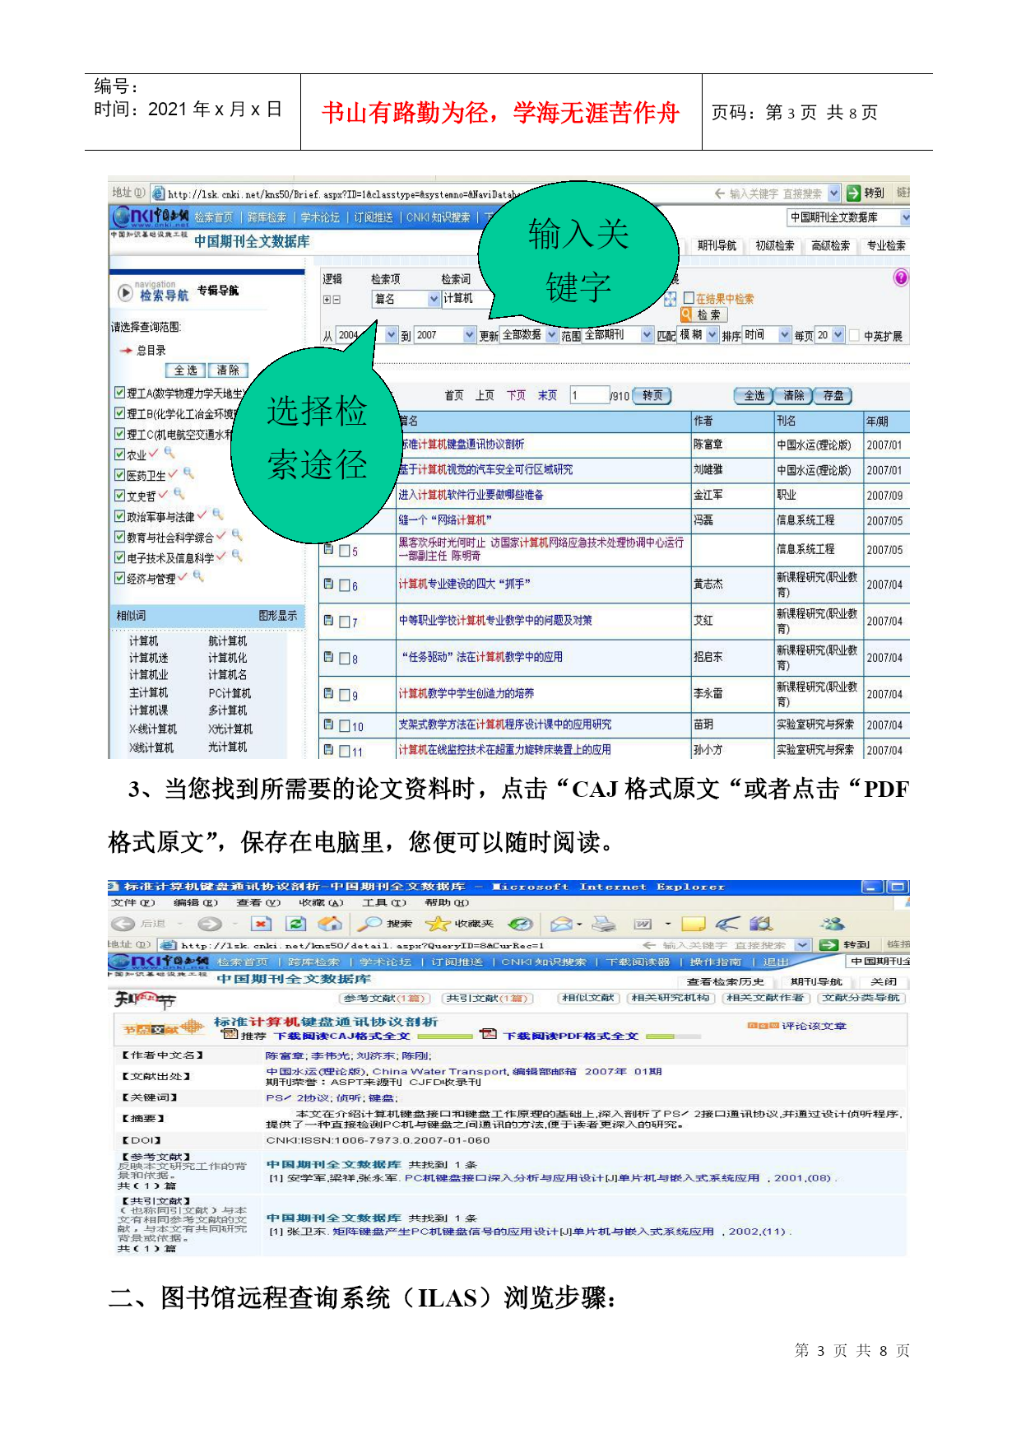Click the Back arrow in the lower IE toolbar

click(x=123, y=924)
